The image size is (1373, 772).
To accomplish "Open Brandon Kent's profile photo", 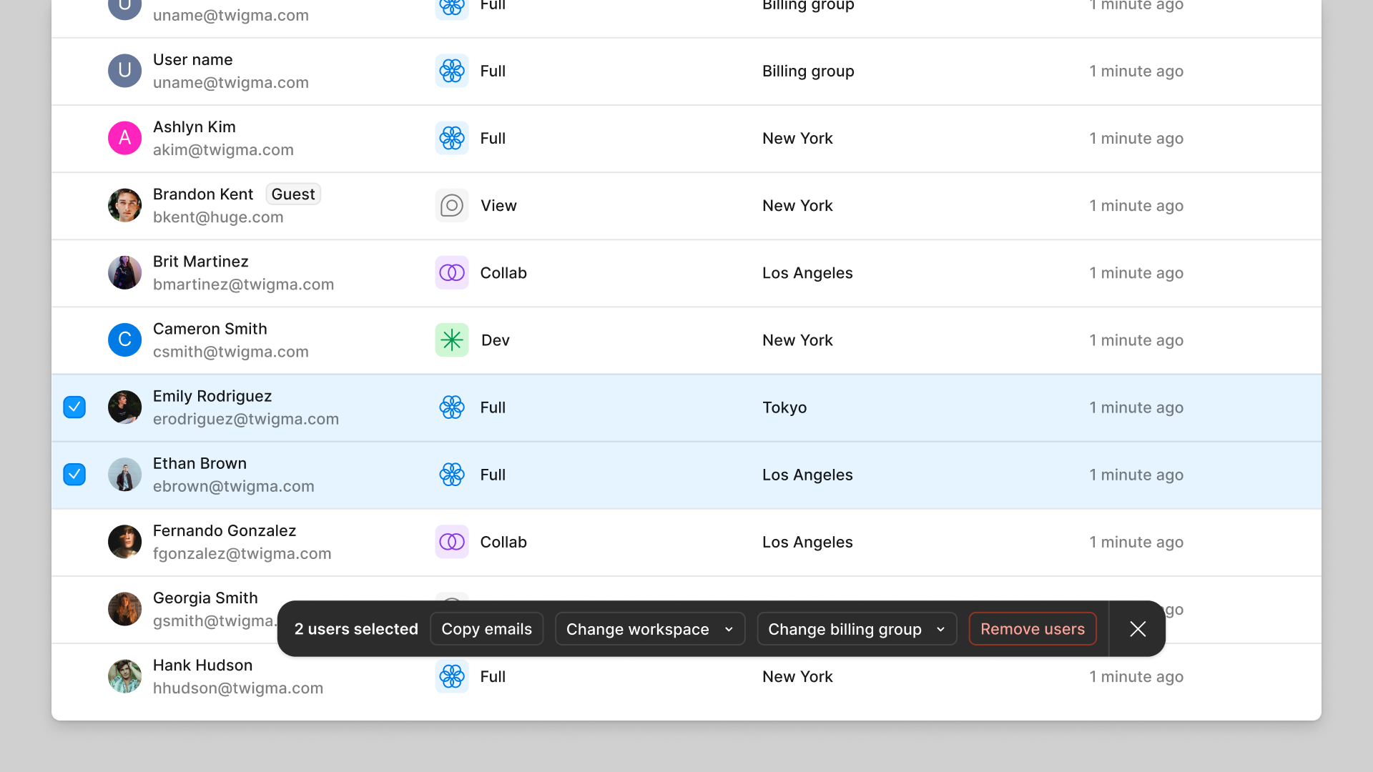I will click(x=124, y=206).
